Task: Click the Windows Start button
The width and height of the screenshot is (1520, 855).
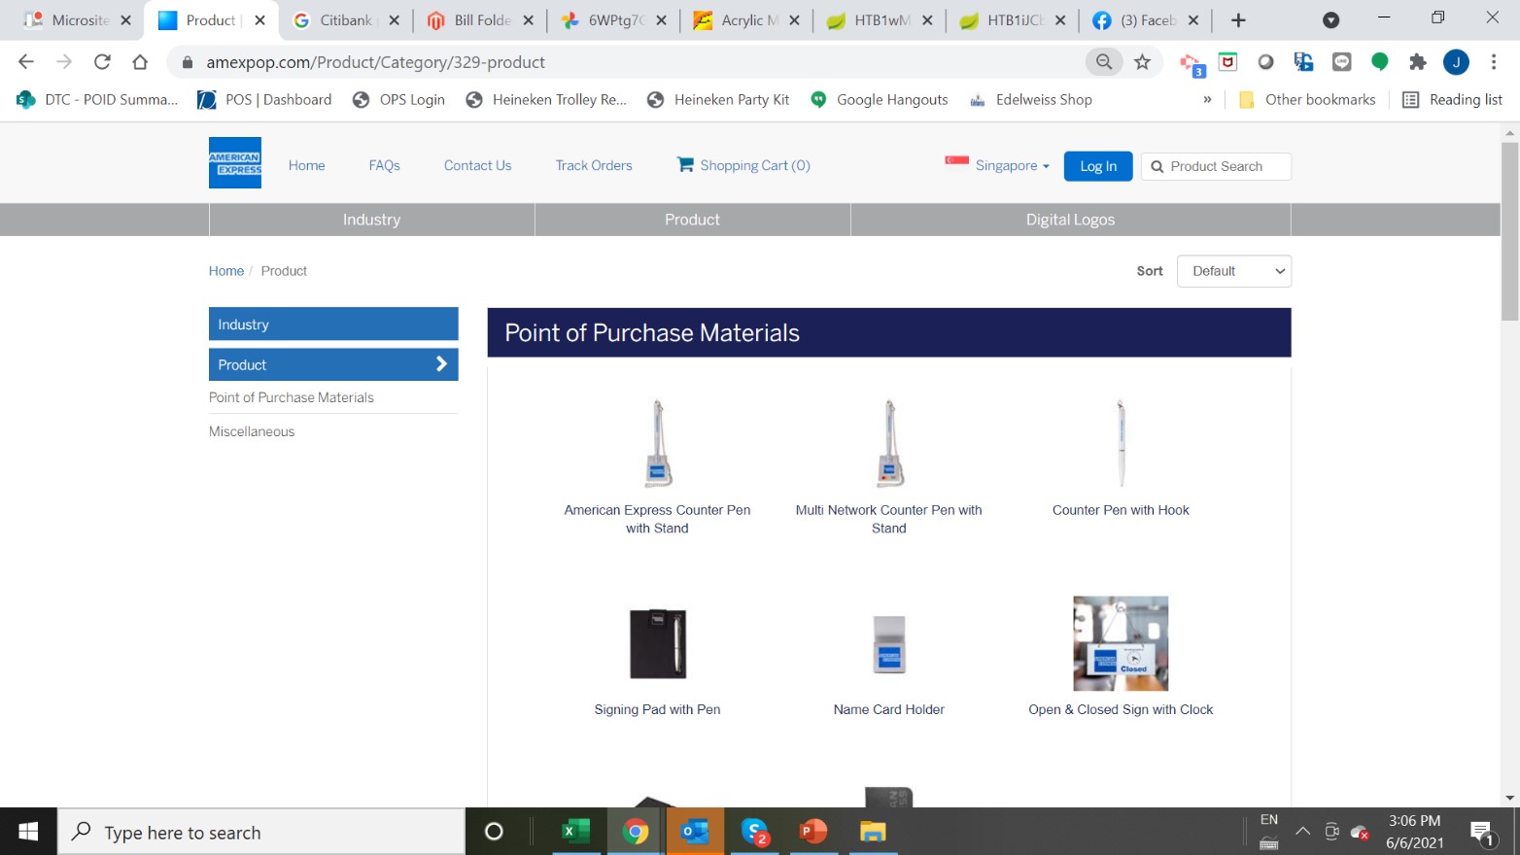Action: coord(28,832)
